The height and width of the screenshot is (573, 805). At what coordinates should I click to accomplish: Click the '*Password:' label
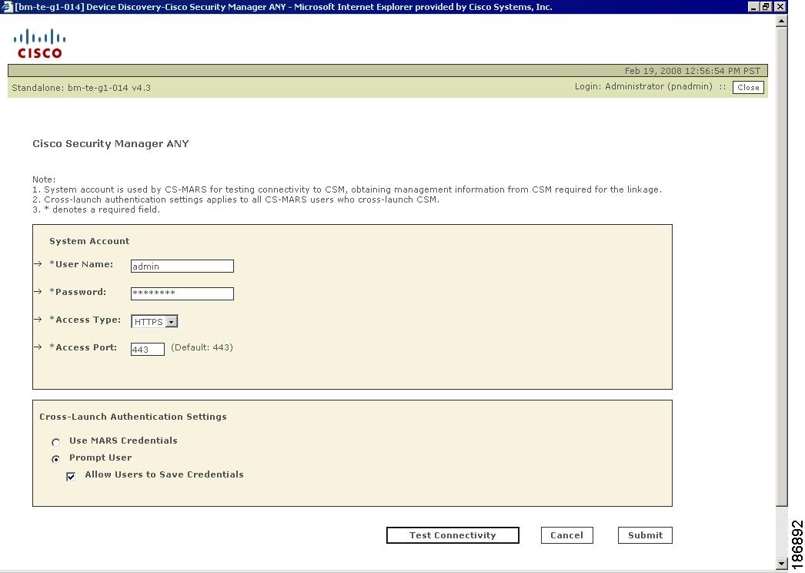tap(78, 292)
